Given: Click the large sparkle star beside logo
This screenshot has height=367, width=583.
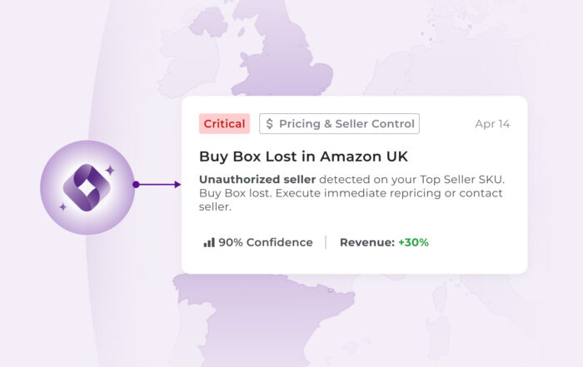Looking at the screenshot, I should point(109,170).
